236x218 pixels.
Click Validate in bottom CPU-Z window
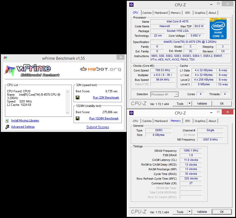(202, 212)
